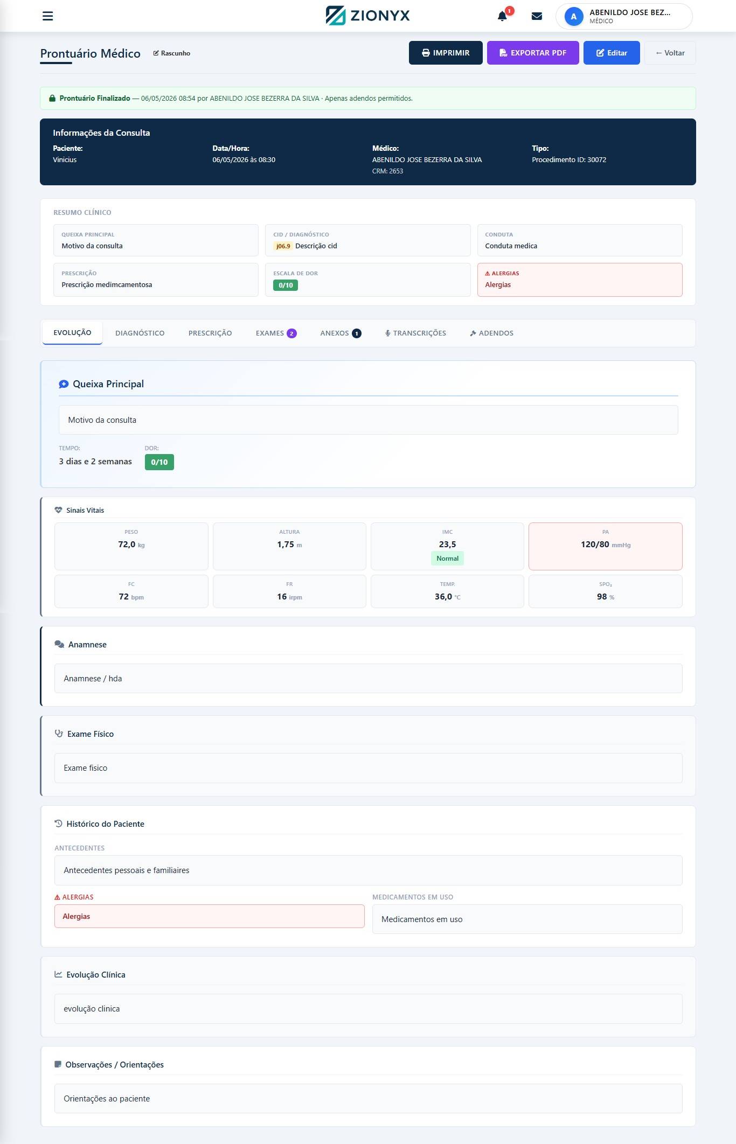The height and width of the screenshot is (1144, 736).
Task: Click the Prescrição medimcamentosa summary card
Action: click(x=156, y=280)
